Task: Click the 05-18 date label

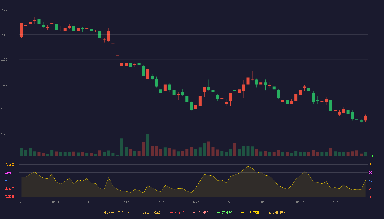Action: [160, 202]
